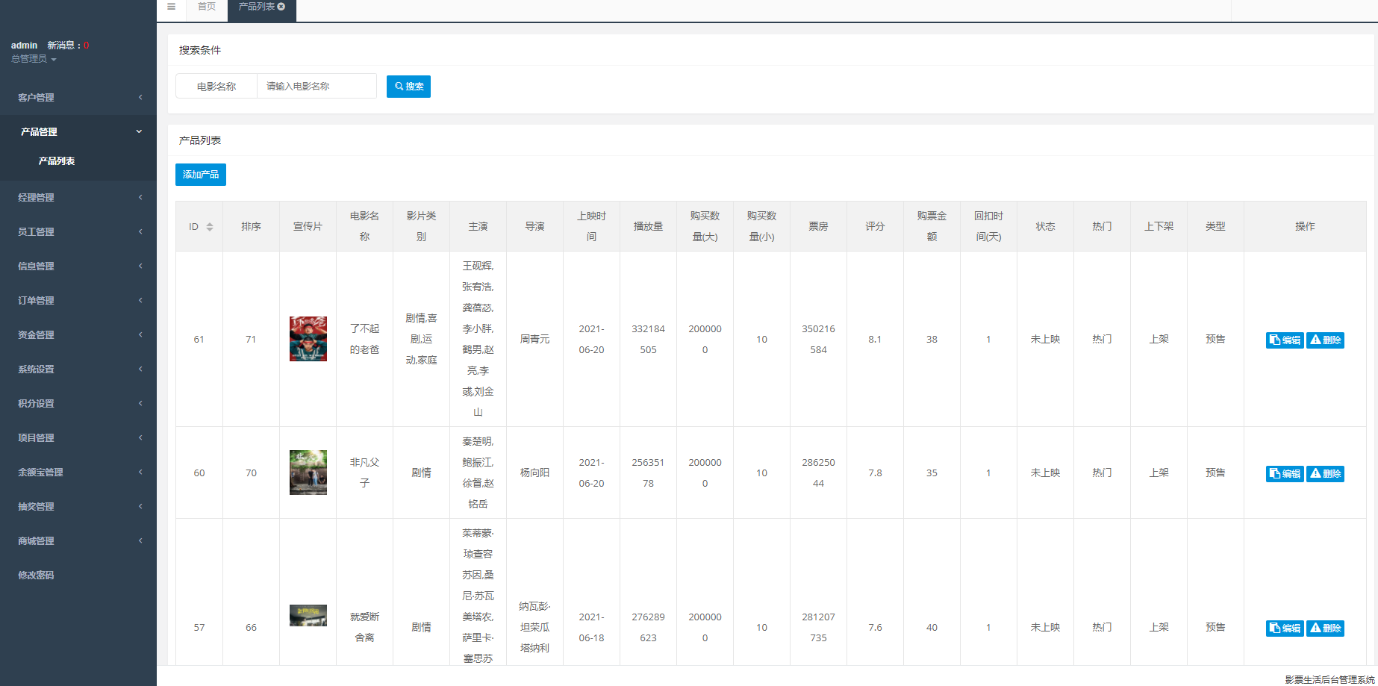Expand the 客户管理 sidebar menu
This screenshot has height=686, width=1378.
click(x=78, y=98)
